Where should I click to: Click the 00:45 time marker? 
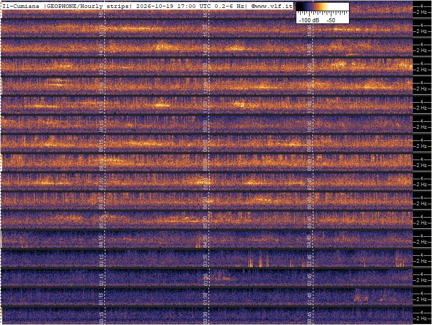pos(310,318)
